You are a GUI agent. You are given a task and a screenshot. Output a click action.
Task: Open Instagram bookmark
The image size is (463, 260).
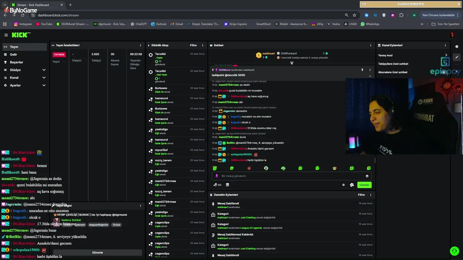click(23, 24)
